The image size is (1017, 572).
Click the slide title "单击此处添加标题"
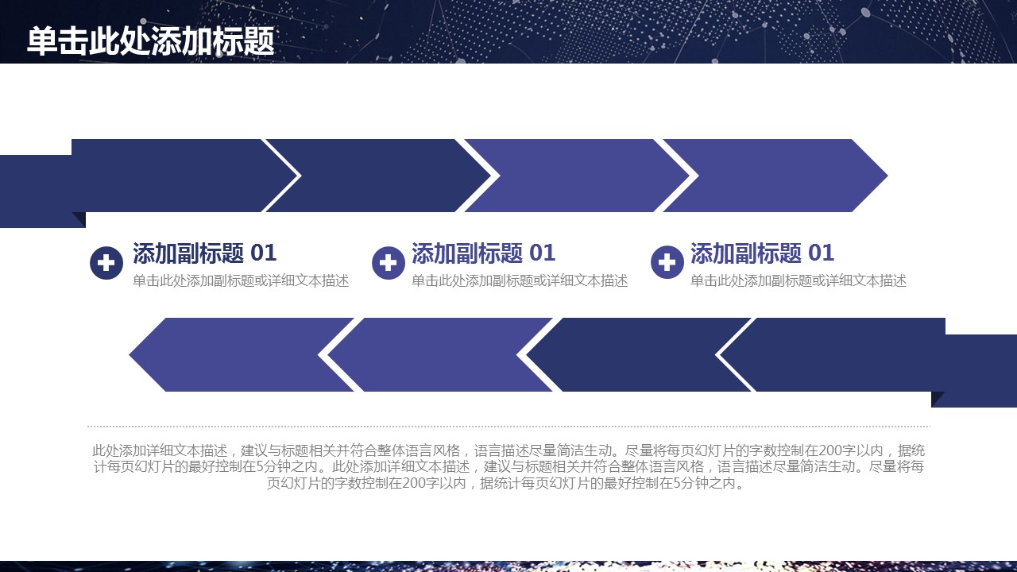coord(151,41)
